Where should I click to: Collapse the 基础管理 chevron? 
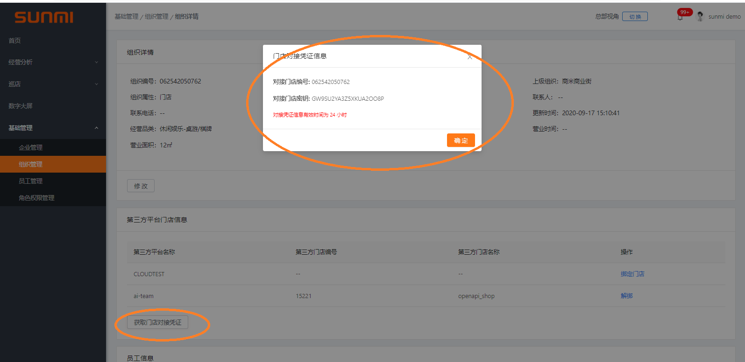point(97,128)
